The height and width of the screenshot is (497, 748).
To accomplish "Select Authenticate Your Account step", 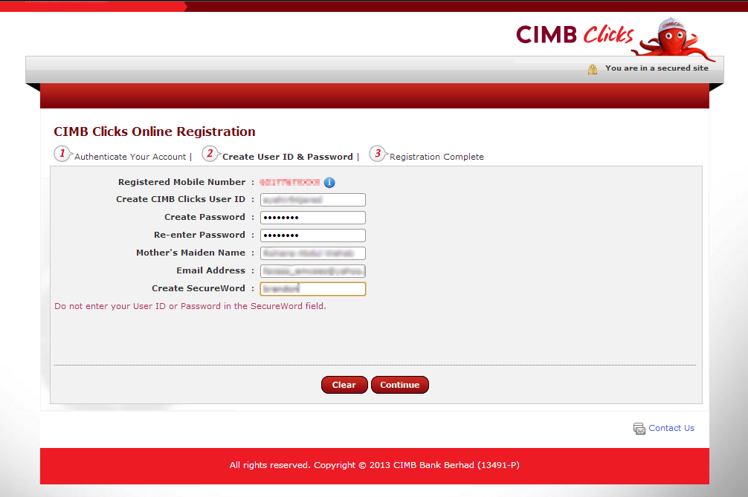I will [130, 157].
